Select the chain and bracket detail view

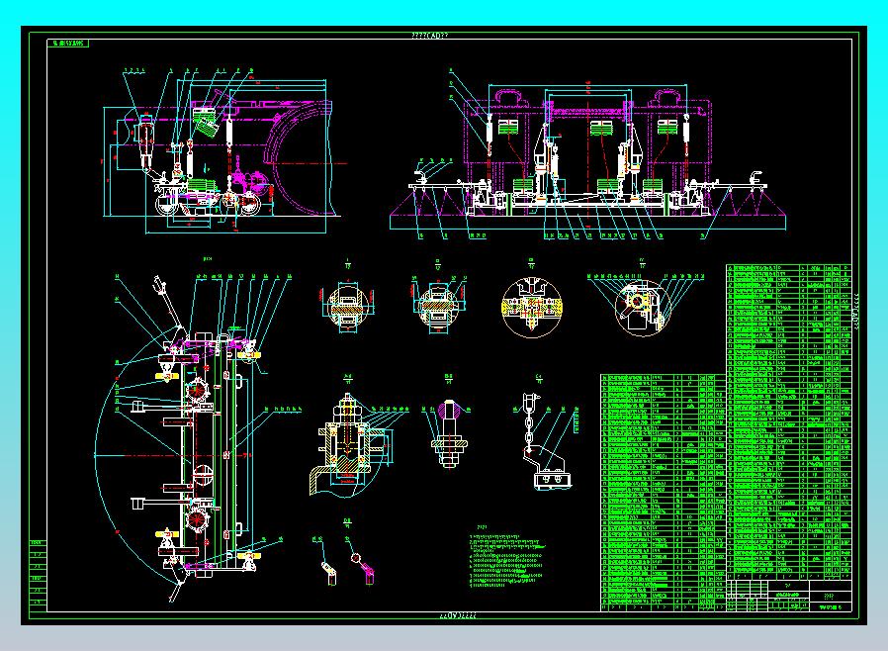click(547, 433)
